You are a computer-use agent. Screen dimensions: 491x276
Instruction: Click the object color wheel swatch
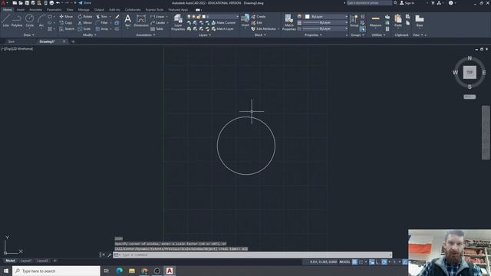[299, 16]
